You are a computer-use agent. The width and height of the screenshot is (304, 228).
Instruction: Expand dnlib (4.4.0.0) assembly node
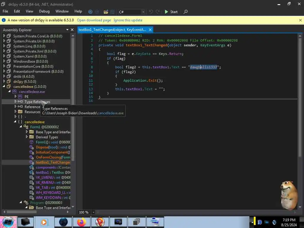4,76
